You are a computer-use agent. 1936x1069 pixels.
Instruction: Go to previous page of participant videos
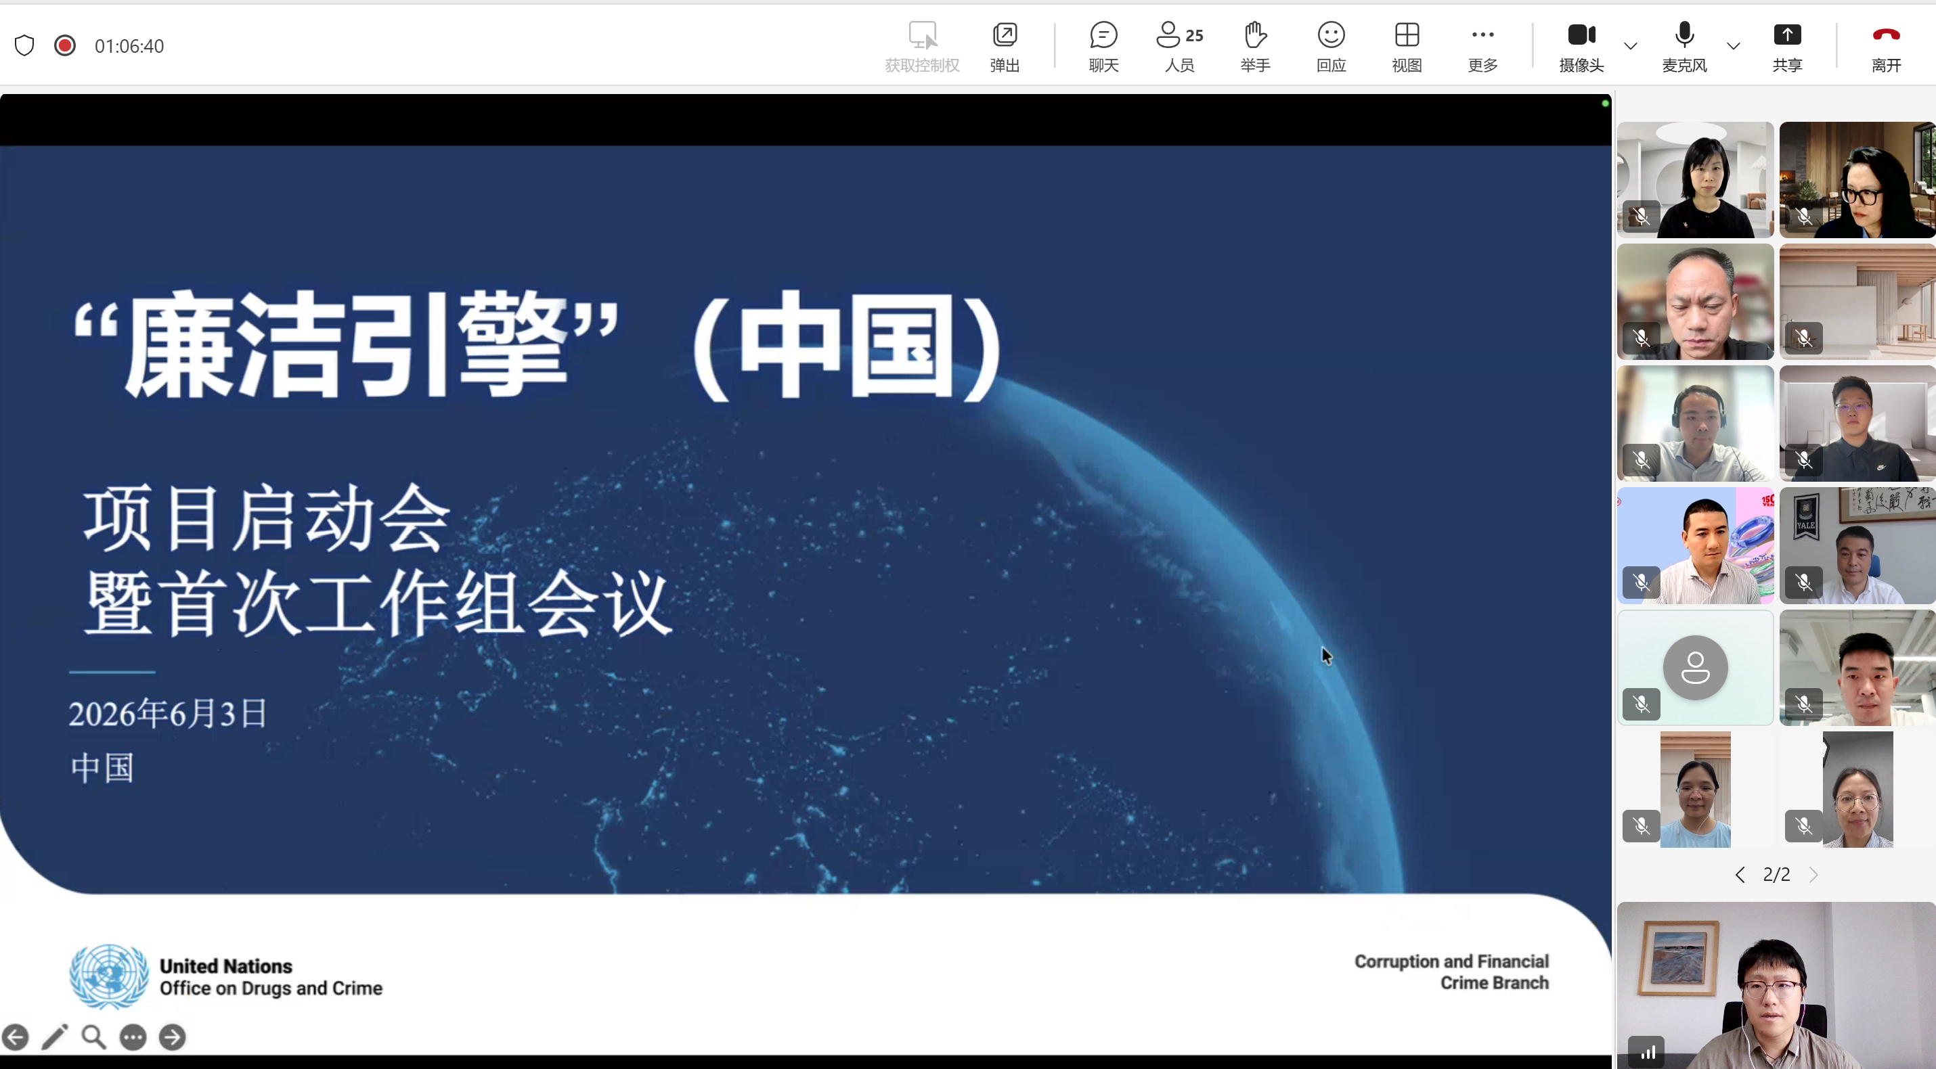click(1740, 874)
